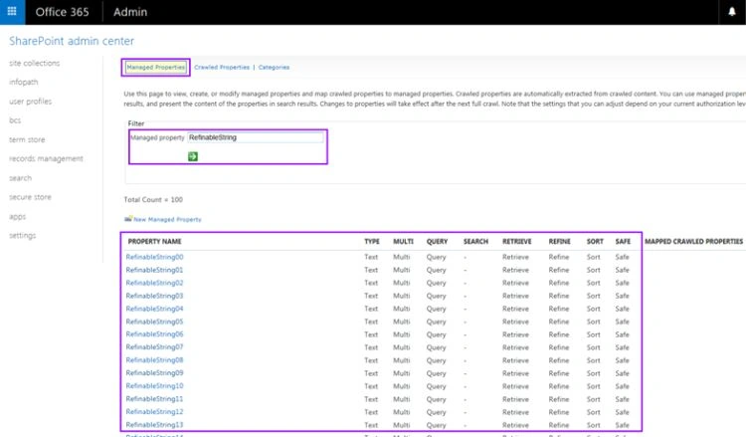Click the Total Count = 100 text

[x=153, y=199]
